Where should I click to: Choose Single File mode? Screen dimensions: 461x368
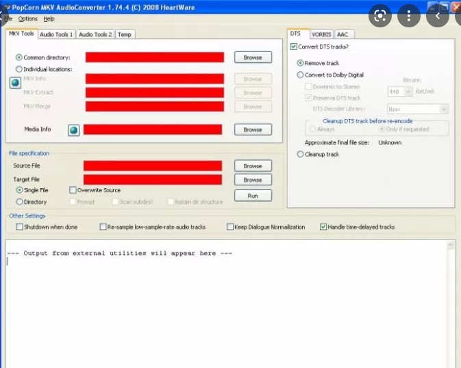tap(19, 190)
